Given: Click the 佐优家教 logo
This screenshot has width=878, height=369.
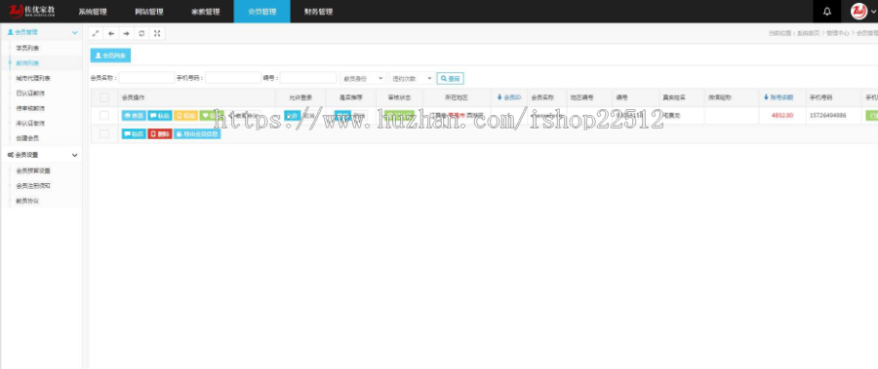Looking at the screenshot, I should tap(31, 11).
